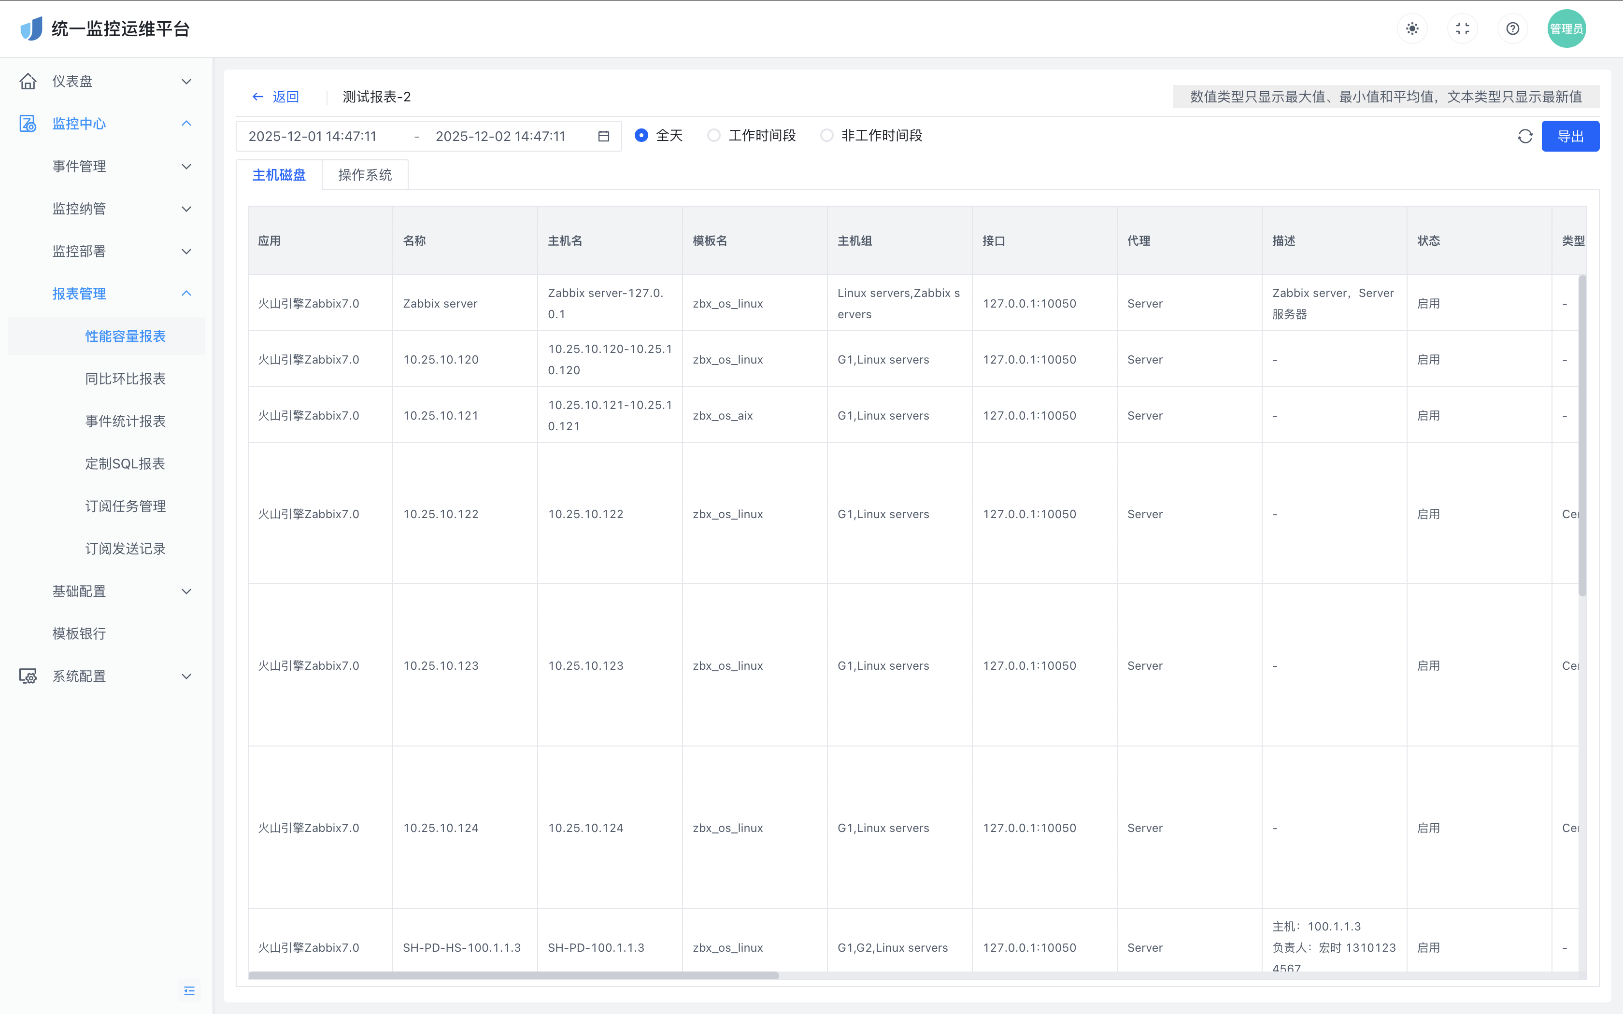Click the 管理员 user avatar
Screen dimensions: 1623x1014
coord(1566,29)
